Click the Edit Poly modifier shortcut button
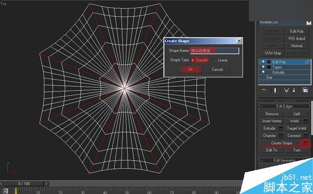 pos(297,31)
